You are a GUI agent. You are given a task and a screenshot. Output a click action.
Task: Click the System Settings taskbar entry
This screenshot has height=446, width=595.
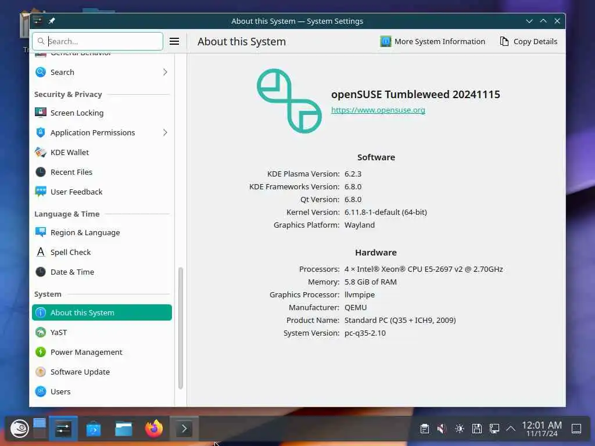(x=63, y=429)
